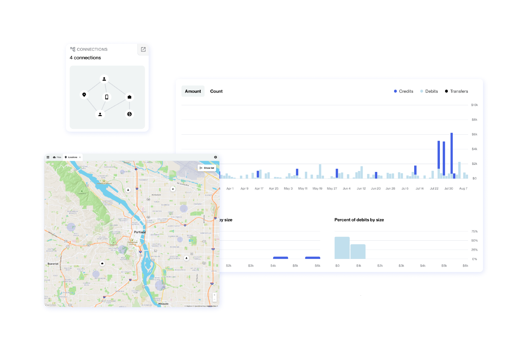Click the Aug 7 date label on the chart axis
527x351 pixels.
click(x=463, y=188)
